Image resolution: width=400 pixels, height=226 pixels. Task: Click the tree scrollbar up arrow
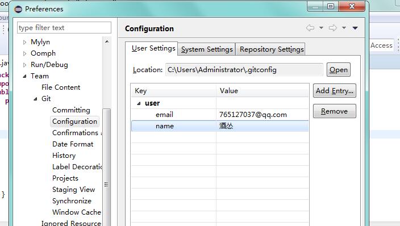(x=107, y=41)
